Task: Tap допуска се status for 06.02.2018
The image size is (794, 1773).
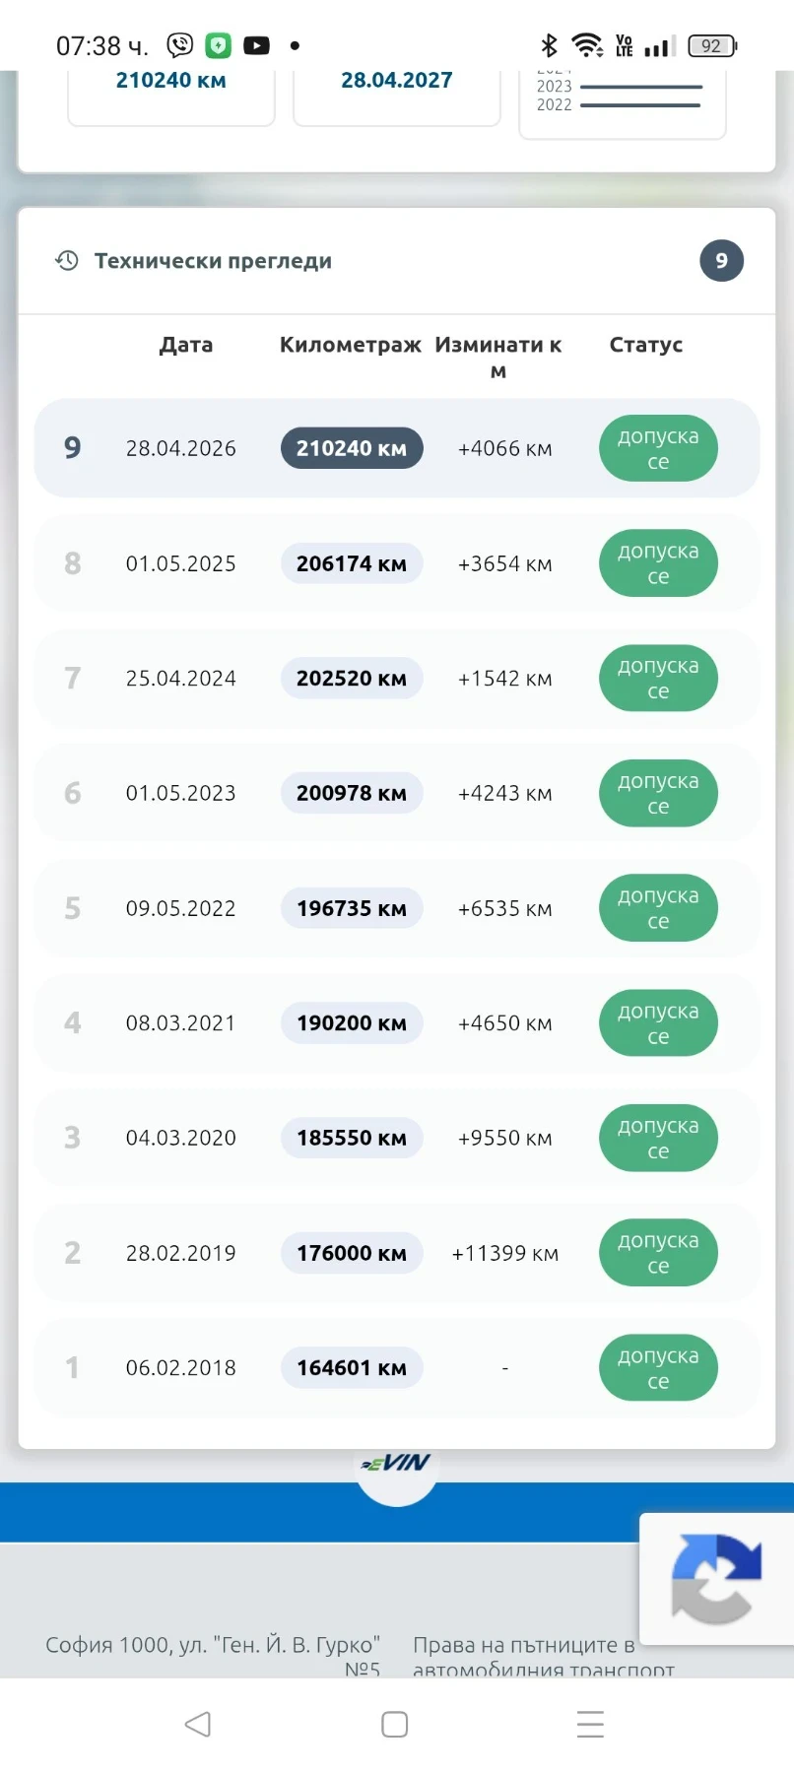Action: tap(658, 1367)
